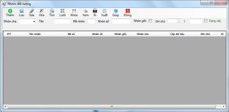Click the last field next to Dạng cây
Viewport: 229px width, 112px height.
pyautogui.click(x=196, y=21)
